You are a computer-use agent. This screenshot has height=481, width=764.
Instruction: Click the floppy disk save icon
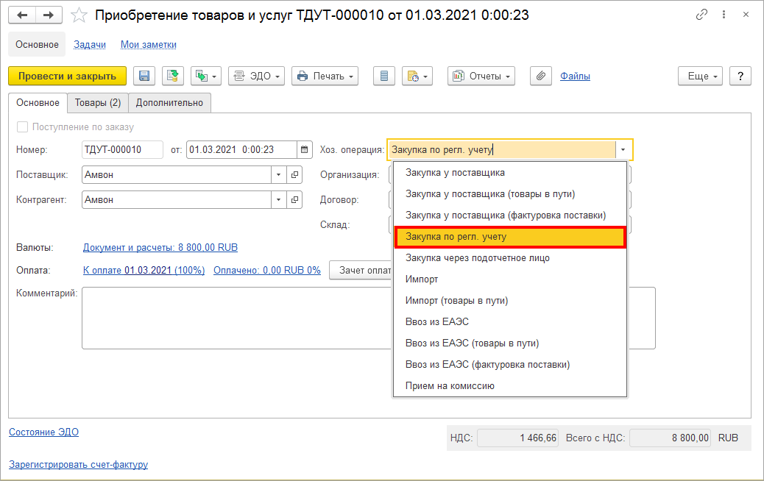(144, 76)
